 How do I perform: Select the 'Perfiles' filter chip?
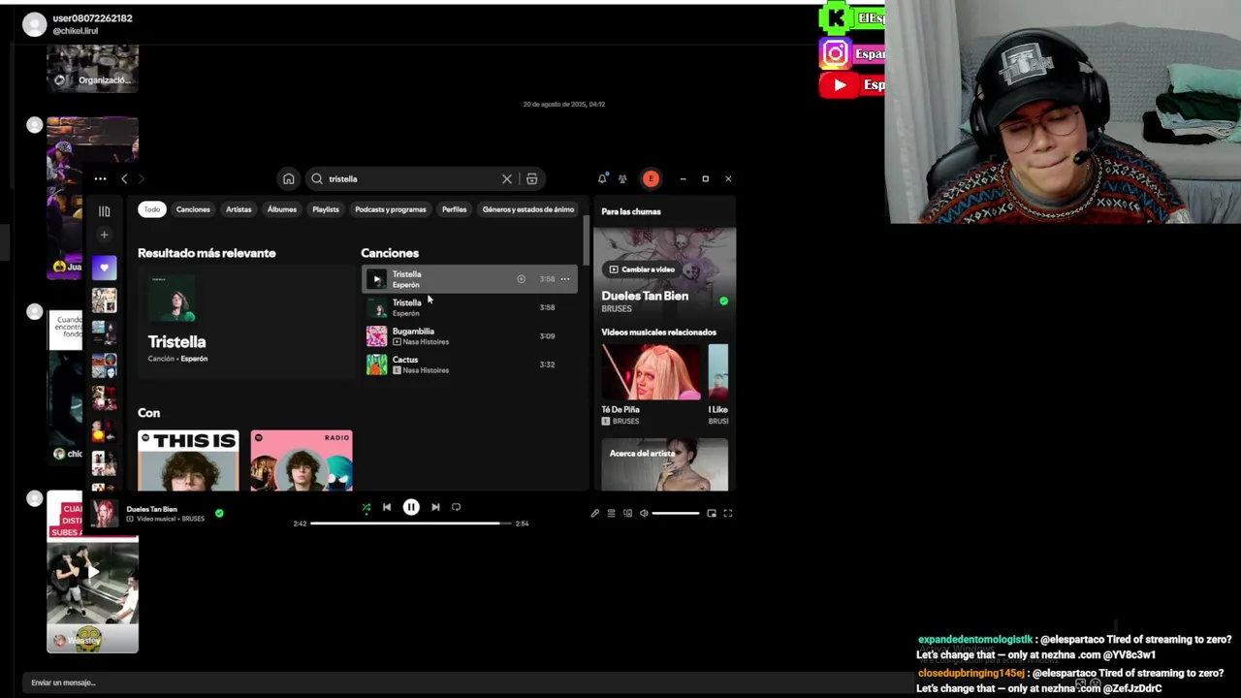point(454,209)
